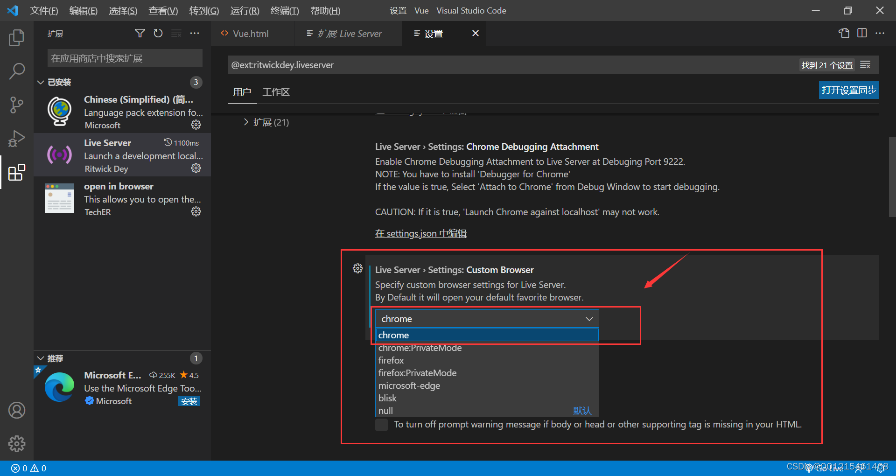
Task: Refresh the extensions list
Action: [158, 33]
